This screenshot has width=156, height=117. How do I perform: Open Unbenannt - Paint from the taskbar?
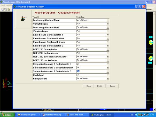[x=76, y=115]
